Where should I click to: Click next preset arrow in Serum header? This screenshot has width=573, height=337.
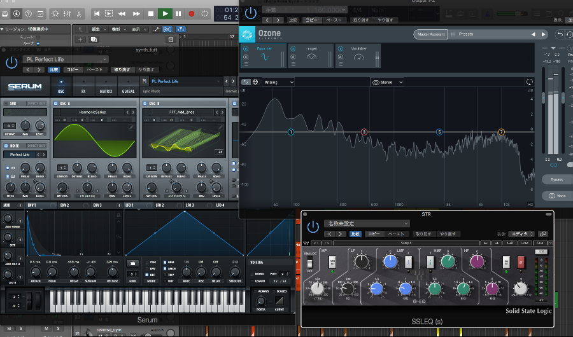pyautogui.click(x=234, y=81)
